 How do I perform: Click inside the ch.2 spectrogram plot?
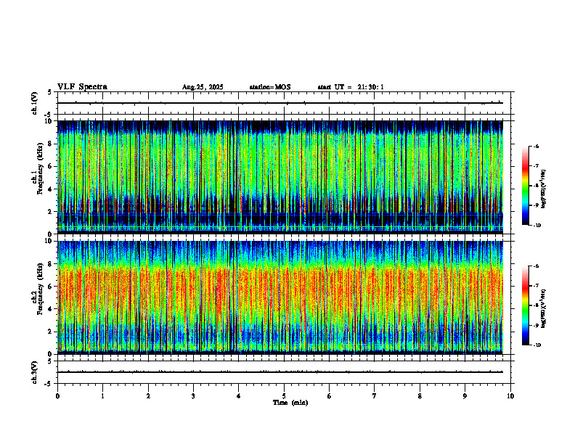[x=280, y=297]
